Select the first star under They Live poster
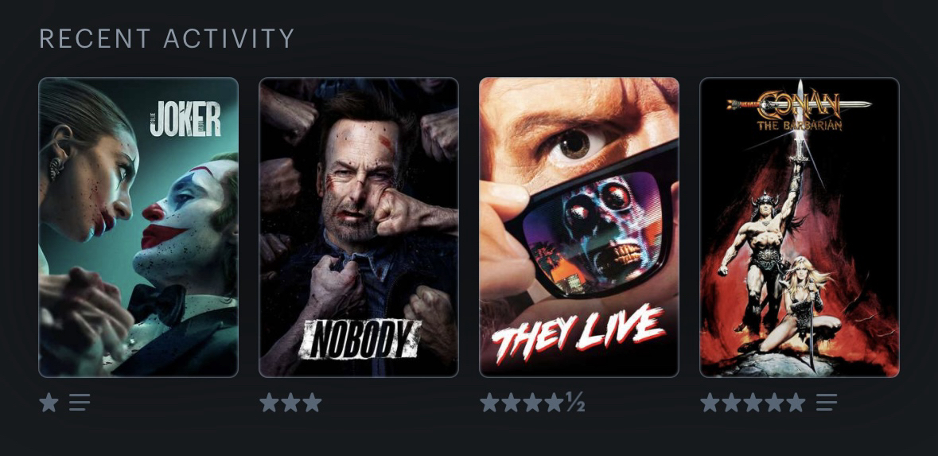Image resolution: width=938 pixels, height=456 pixels. click(489, 403)
